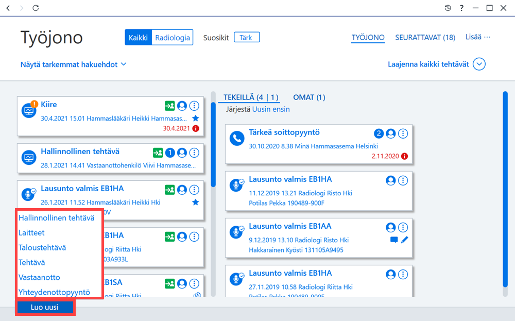Expand all tasks with Laajenna kaikki tehtävät chevron
The height and width of the screenshot is (321, 515).
[479, 64]
